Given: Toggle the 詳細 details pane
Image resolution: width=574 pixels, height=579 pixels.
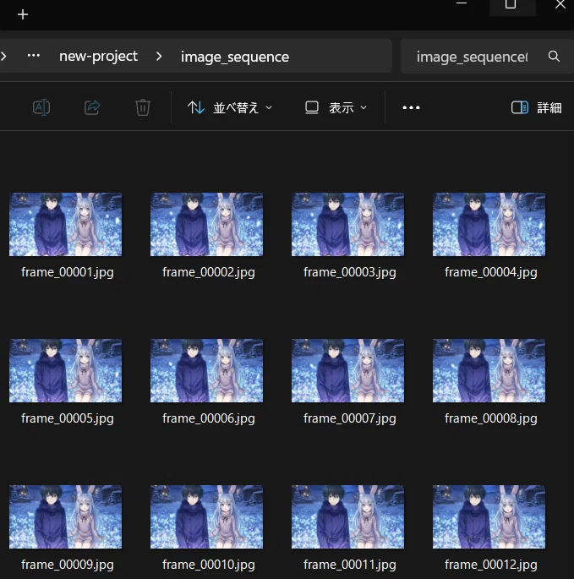Looking at the screenshot, I should (x=537, y=107).
